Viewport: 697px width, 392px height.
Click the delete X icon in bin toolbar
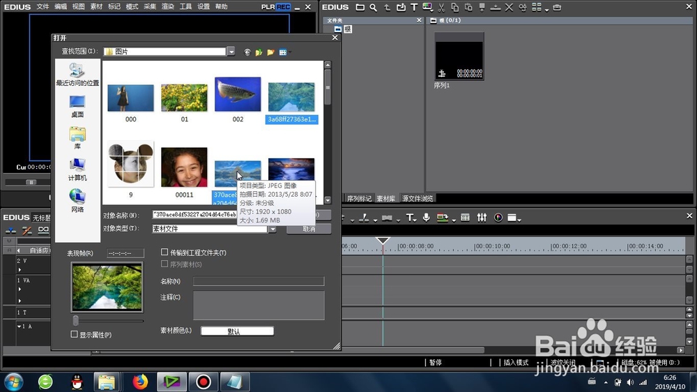pos(509,8)
